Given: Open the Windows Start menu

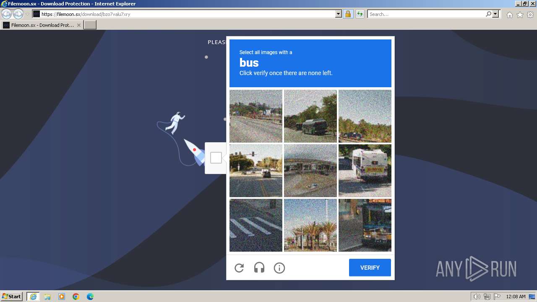Looking at the screenshot, I should pos(12,297).
